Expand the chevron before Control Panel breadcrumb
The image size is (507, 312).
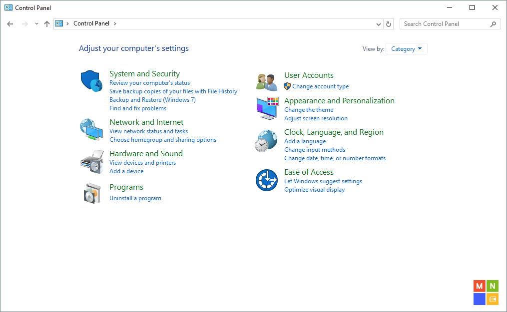click(67, 23)
